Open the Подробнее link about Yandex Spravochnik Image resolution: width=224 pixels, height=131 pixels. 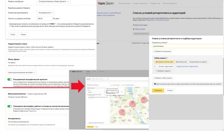pyautogui.click(x=32, y=111)
